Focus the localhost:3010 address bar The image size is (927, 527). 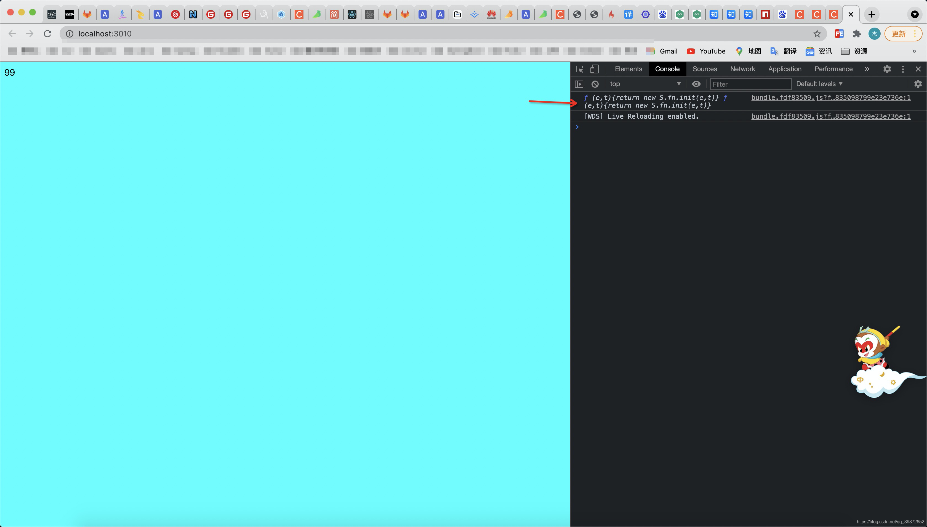pos(443,34)
